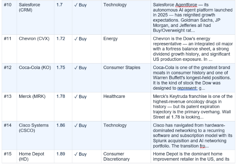The width and height of the screenshot is (237, 164).
Task: Select the Technology sector in Salesforce row
Action: (115, 5)
